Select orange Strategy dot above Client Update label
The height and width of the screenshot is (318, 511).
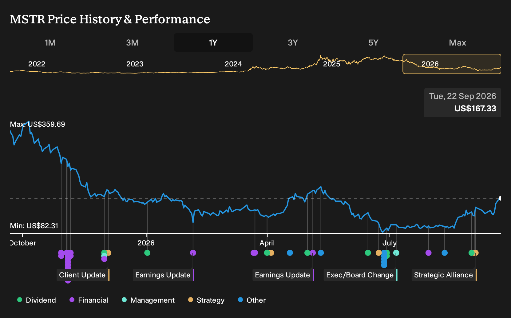pyautogui.click(x=109, y=253)
